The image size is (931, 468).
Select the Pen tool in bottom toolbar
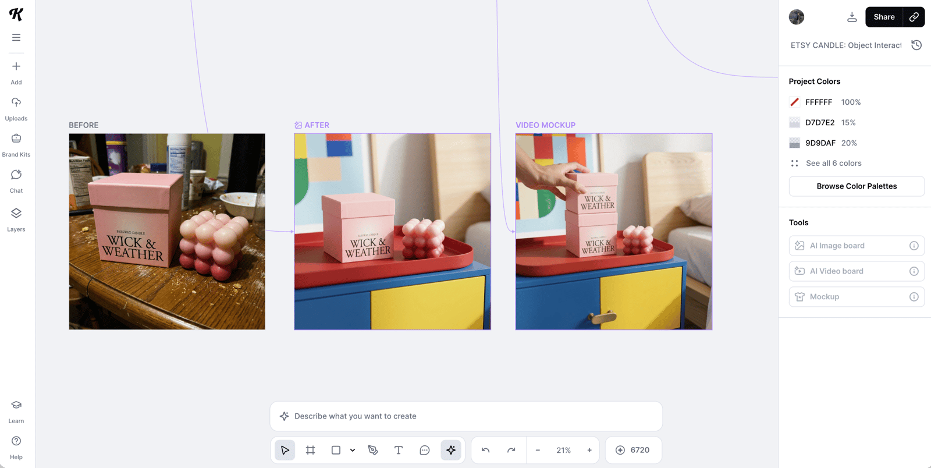[x=373, y=450]
